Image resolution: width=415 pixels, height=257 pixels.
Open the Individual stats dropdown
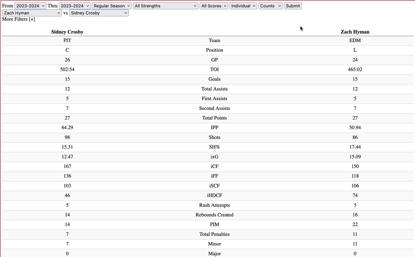click(243, 6)
